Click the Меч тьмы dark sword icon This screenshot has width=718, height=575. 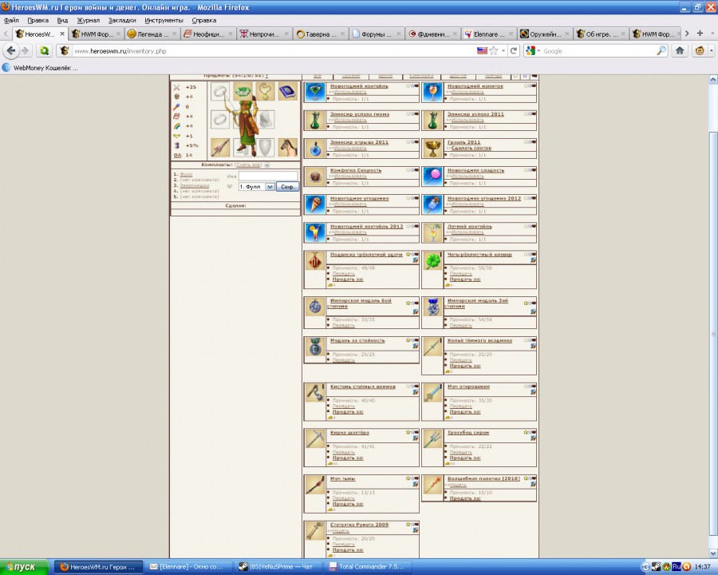(315, 485)
